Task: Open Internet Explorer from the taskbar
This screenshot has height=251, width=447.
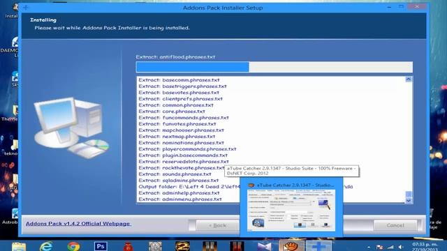Action: [47, 246]
